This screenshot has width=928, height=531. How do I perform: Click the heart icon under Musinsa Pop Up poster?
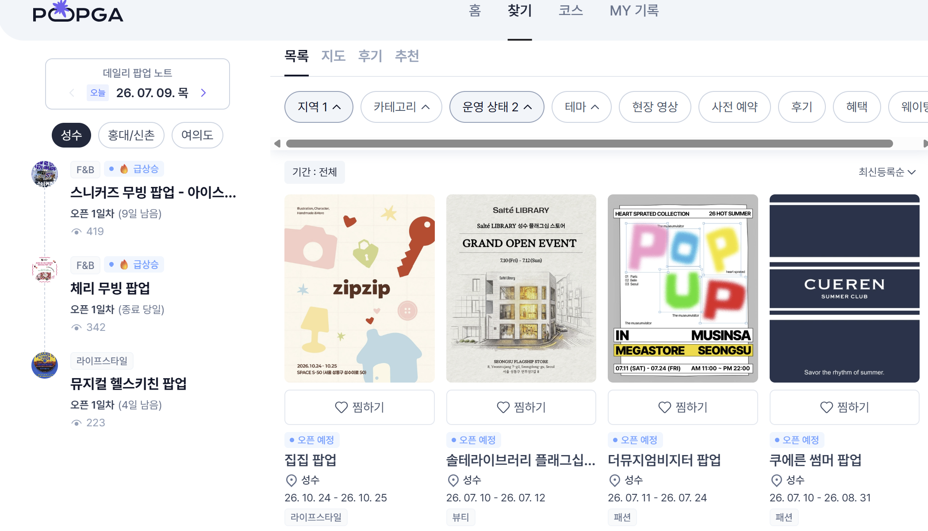[x=665, y=407]
